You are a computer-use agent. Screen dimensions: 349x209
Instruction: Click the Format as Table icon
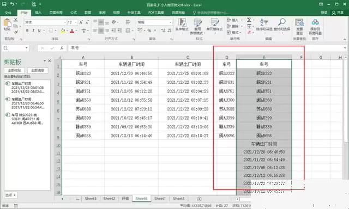(x=197, y=22)
